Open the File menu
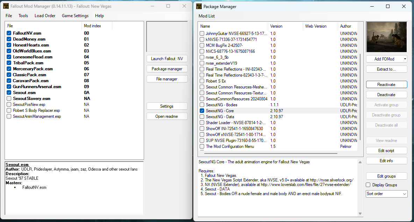Screen dimensions: 414x222 (x=9, y=16)
